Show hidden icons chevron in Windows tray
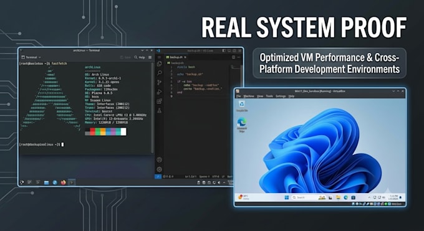 click(x=369, y=197)
